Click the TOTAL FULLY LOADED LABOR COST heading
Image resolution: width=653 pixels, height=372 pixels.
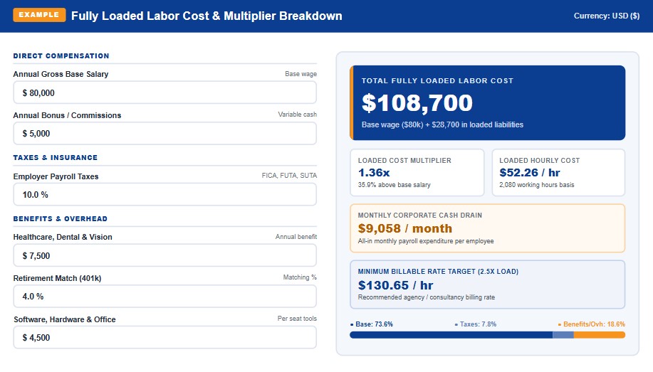437,80
